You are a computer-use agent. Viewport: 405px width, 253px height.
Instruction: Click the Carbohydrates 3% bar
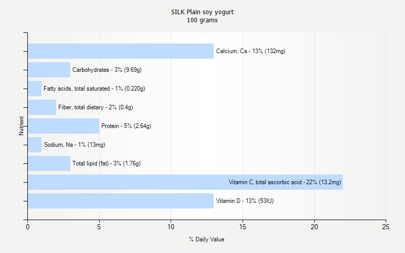point(49,70)
